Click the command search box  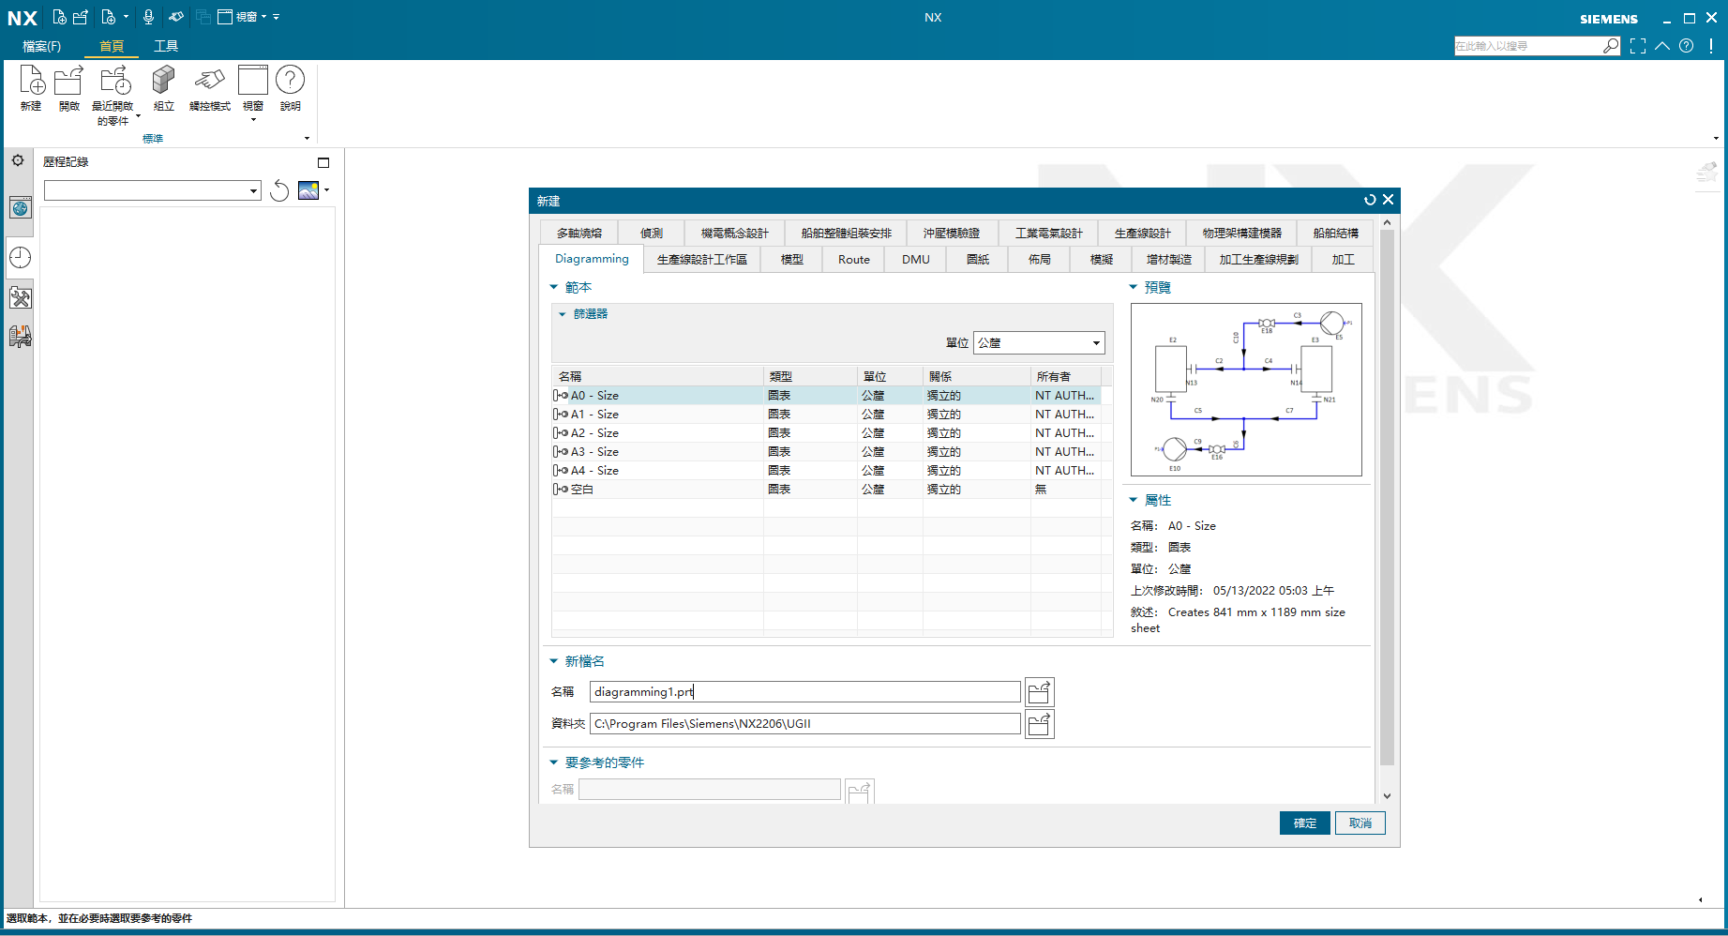[x=1528, y=46]
